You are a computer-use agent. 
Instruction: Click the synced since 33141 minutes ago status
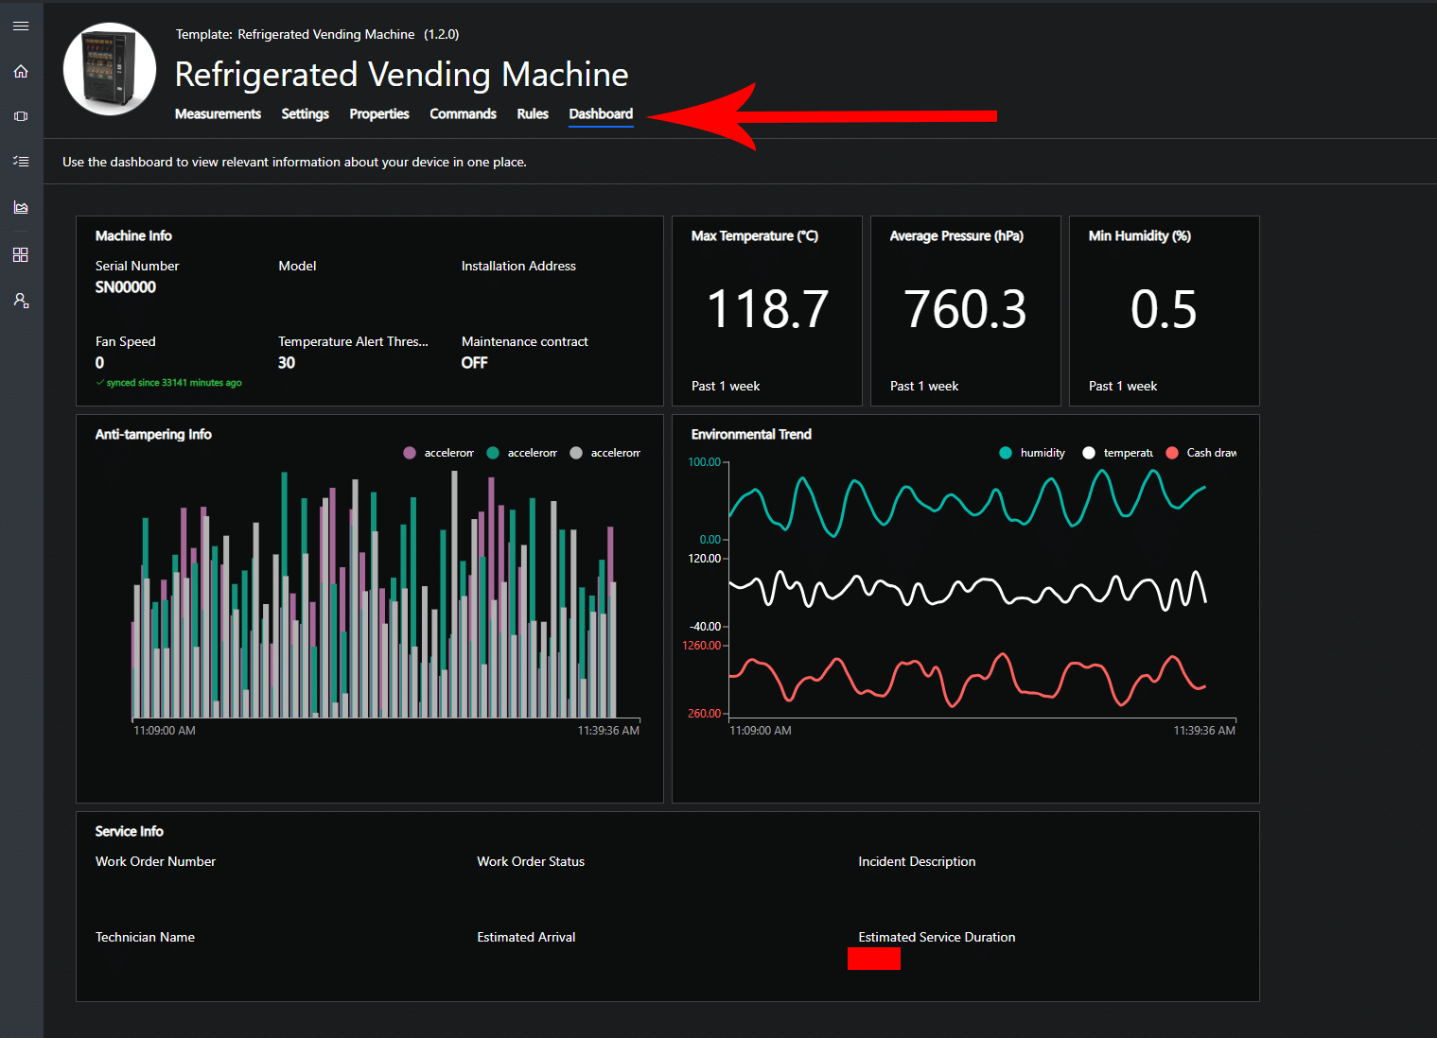click(168, 383)
